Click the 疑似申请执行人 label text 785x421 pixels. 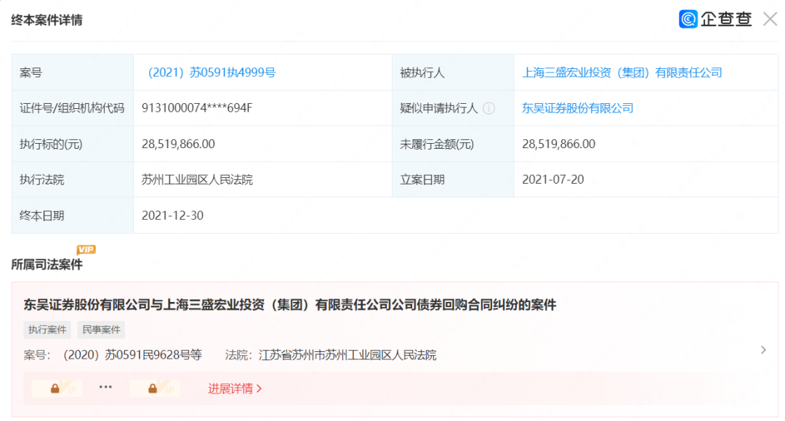coord(438,108)
